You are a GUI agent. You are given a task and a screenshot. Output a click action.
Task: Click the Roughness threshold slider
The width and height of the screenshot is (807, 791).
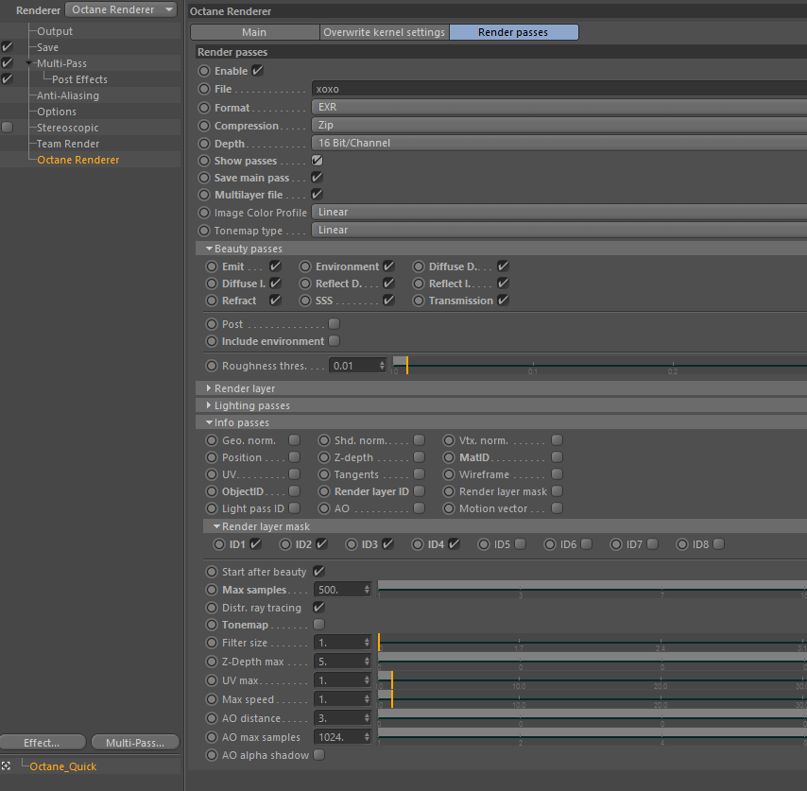click(600, 366)
